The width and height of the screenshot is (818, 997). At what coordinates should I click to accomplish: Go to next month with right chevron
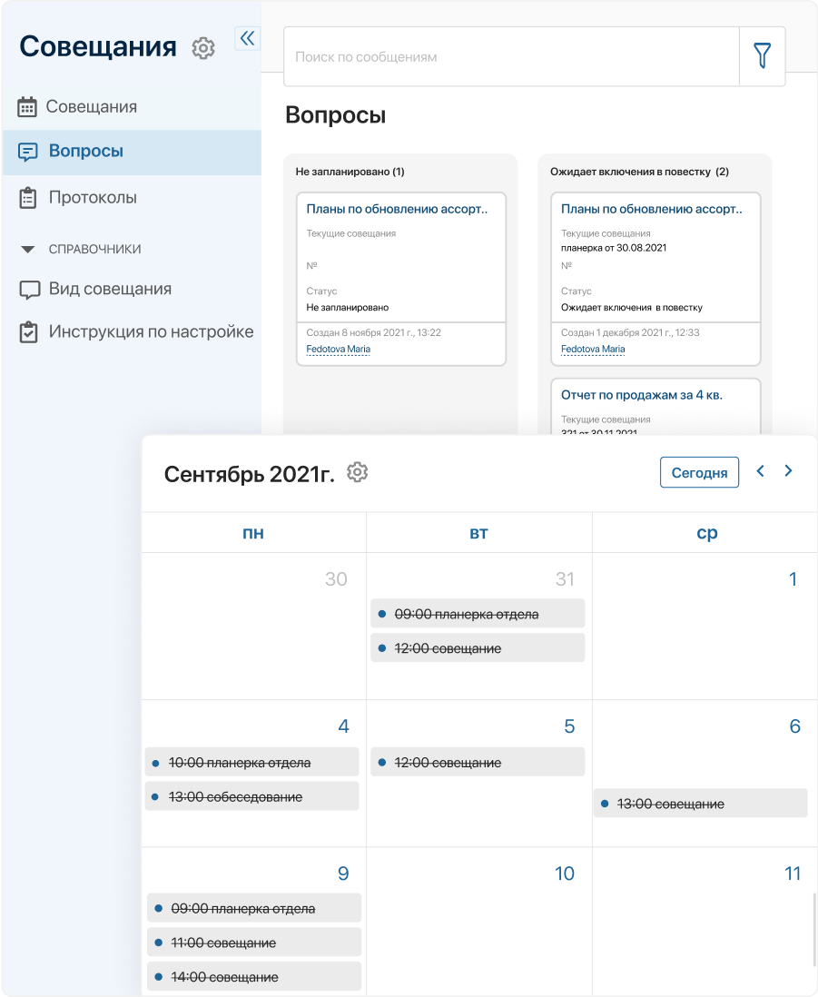(x=788, y=471)
